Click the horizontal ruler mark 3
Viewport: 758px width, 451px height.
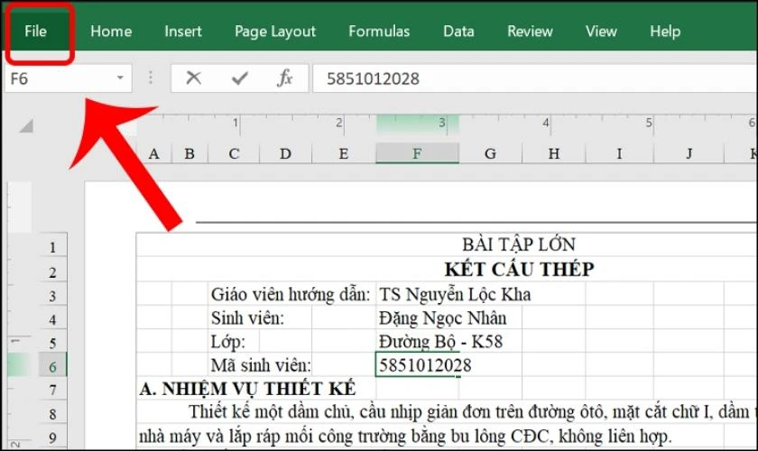(442, 123)
